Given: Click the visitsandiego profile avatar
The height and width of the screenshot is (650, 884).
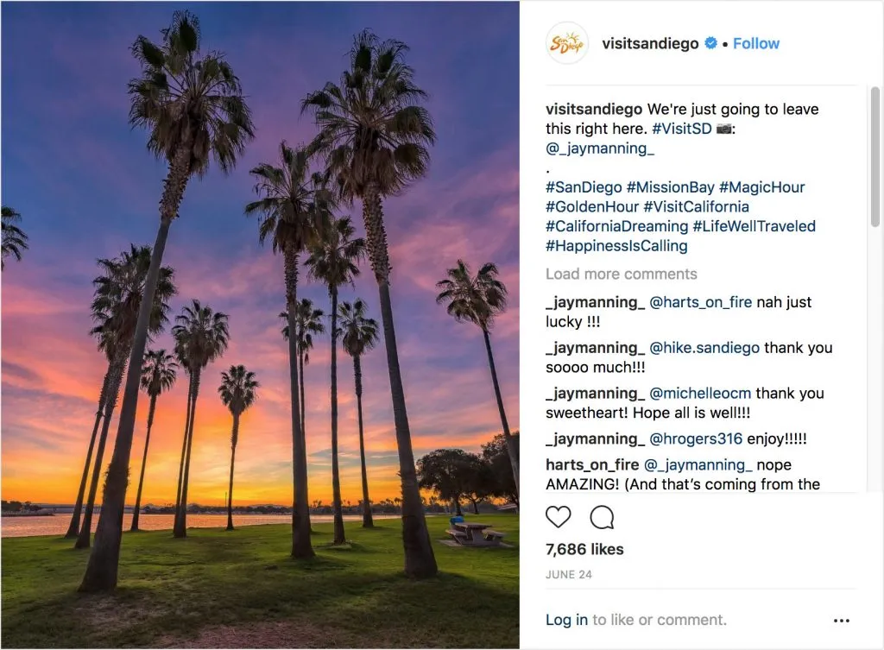Looking at the screenshot, I should [567, 43].
